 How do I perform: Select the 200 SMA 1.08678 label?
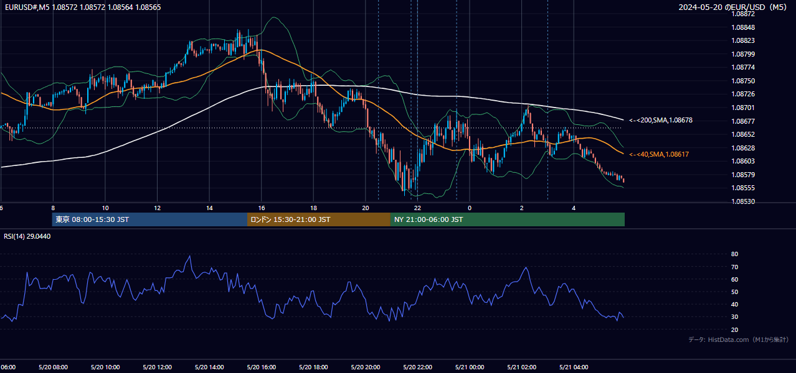click(x=660, y=120)
